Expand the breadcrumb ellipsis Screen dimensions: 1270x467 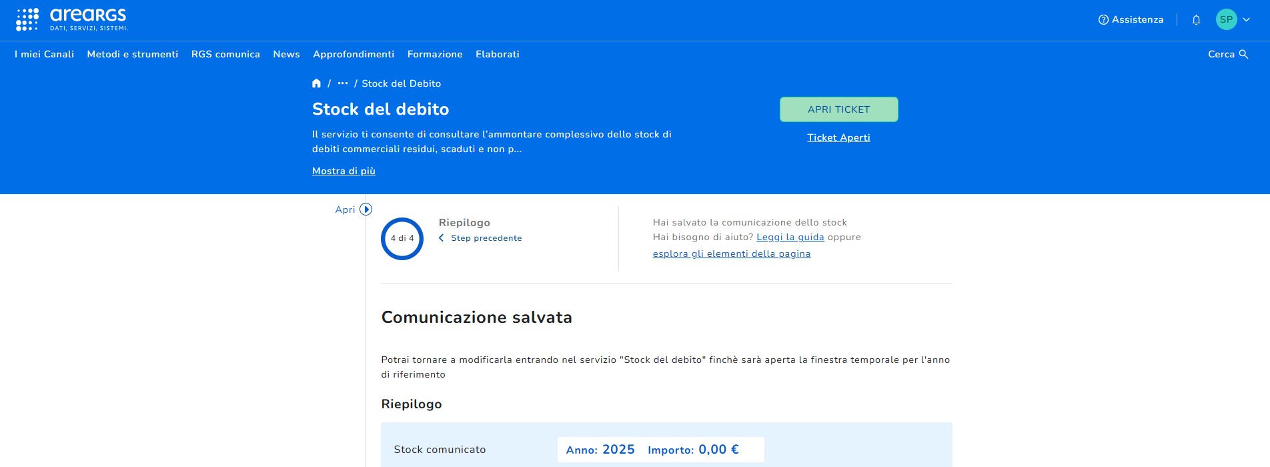coord(343,83)
